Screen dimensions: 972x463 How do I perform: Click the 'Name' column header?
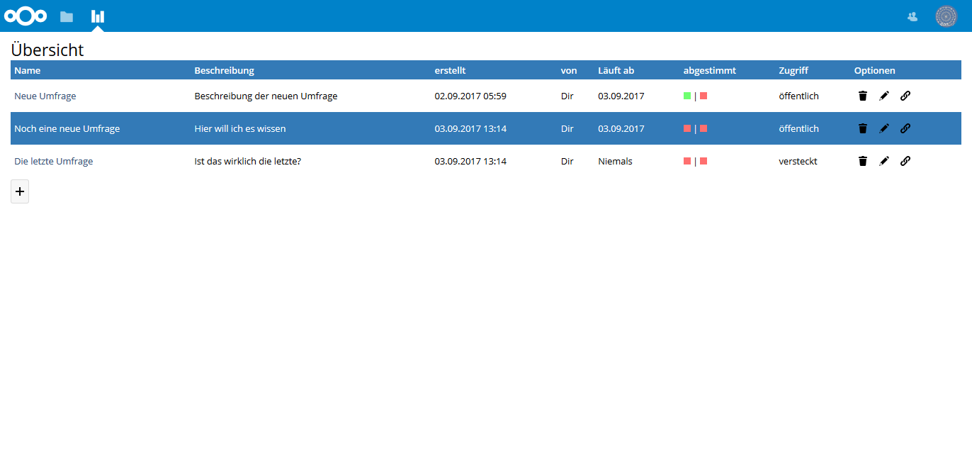[x=28, y=70]
